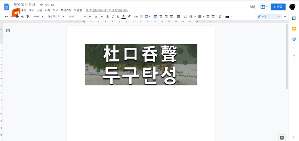
Task: Click the 공유 share button
Action: coord(278,7)
